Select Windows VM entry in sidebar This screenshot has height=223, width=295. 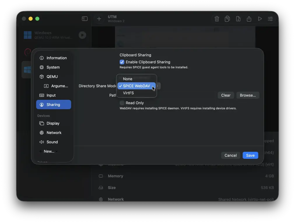[x=55, y=35]
